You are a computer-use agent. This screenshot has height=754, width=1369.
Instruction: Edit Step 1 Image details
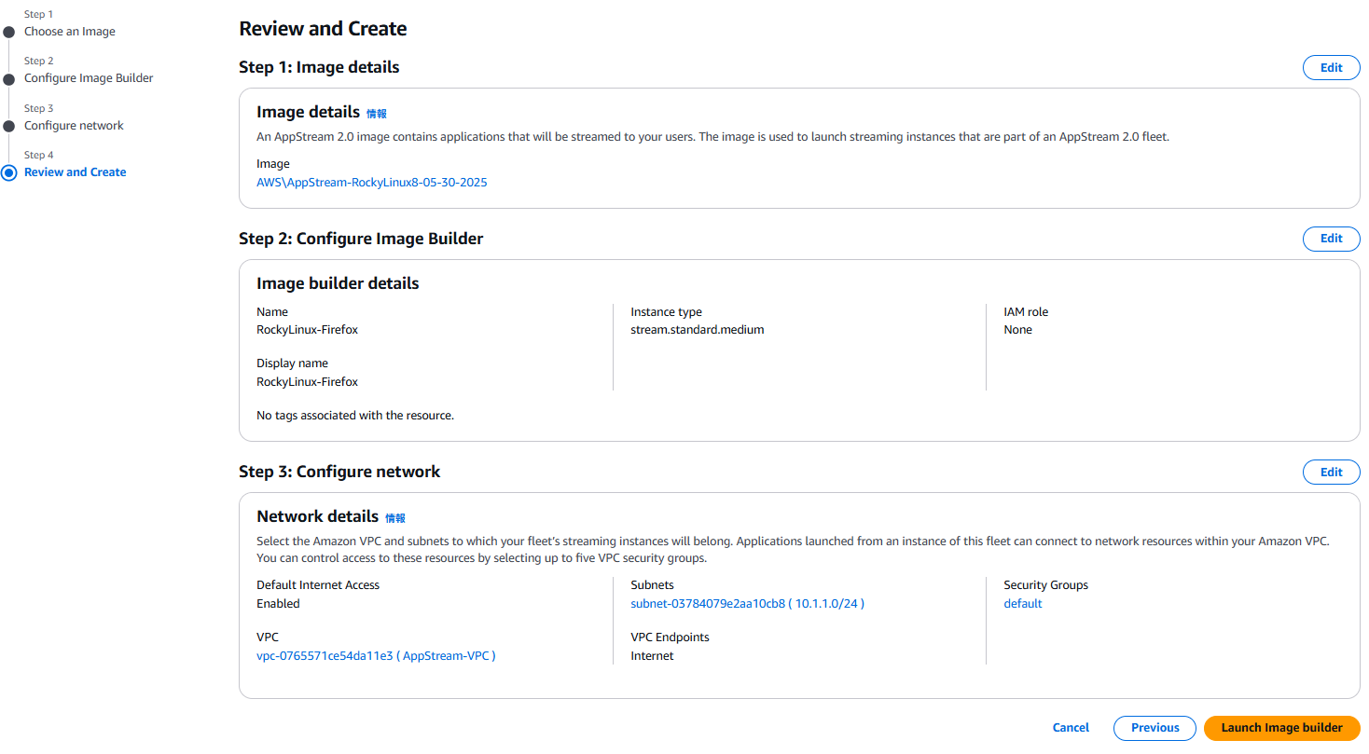(x=1331, y=67)
